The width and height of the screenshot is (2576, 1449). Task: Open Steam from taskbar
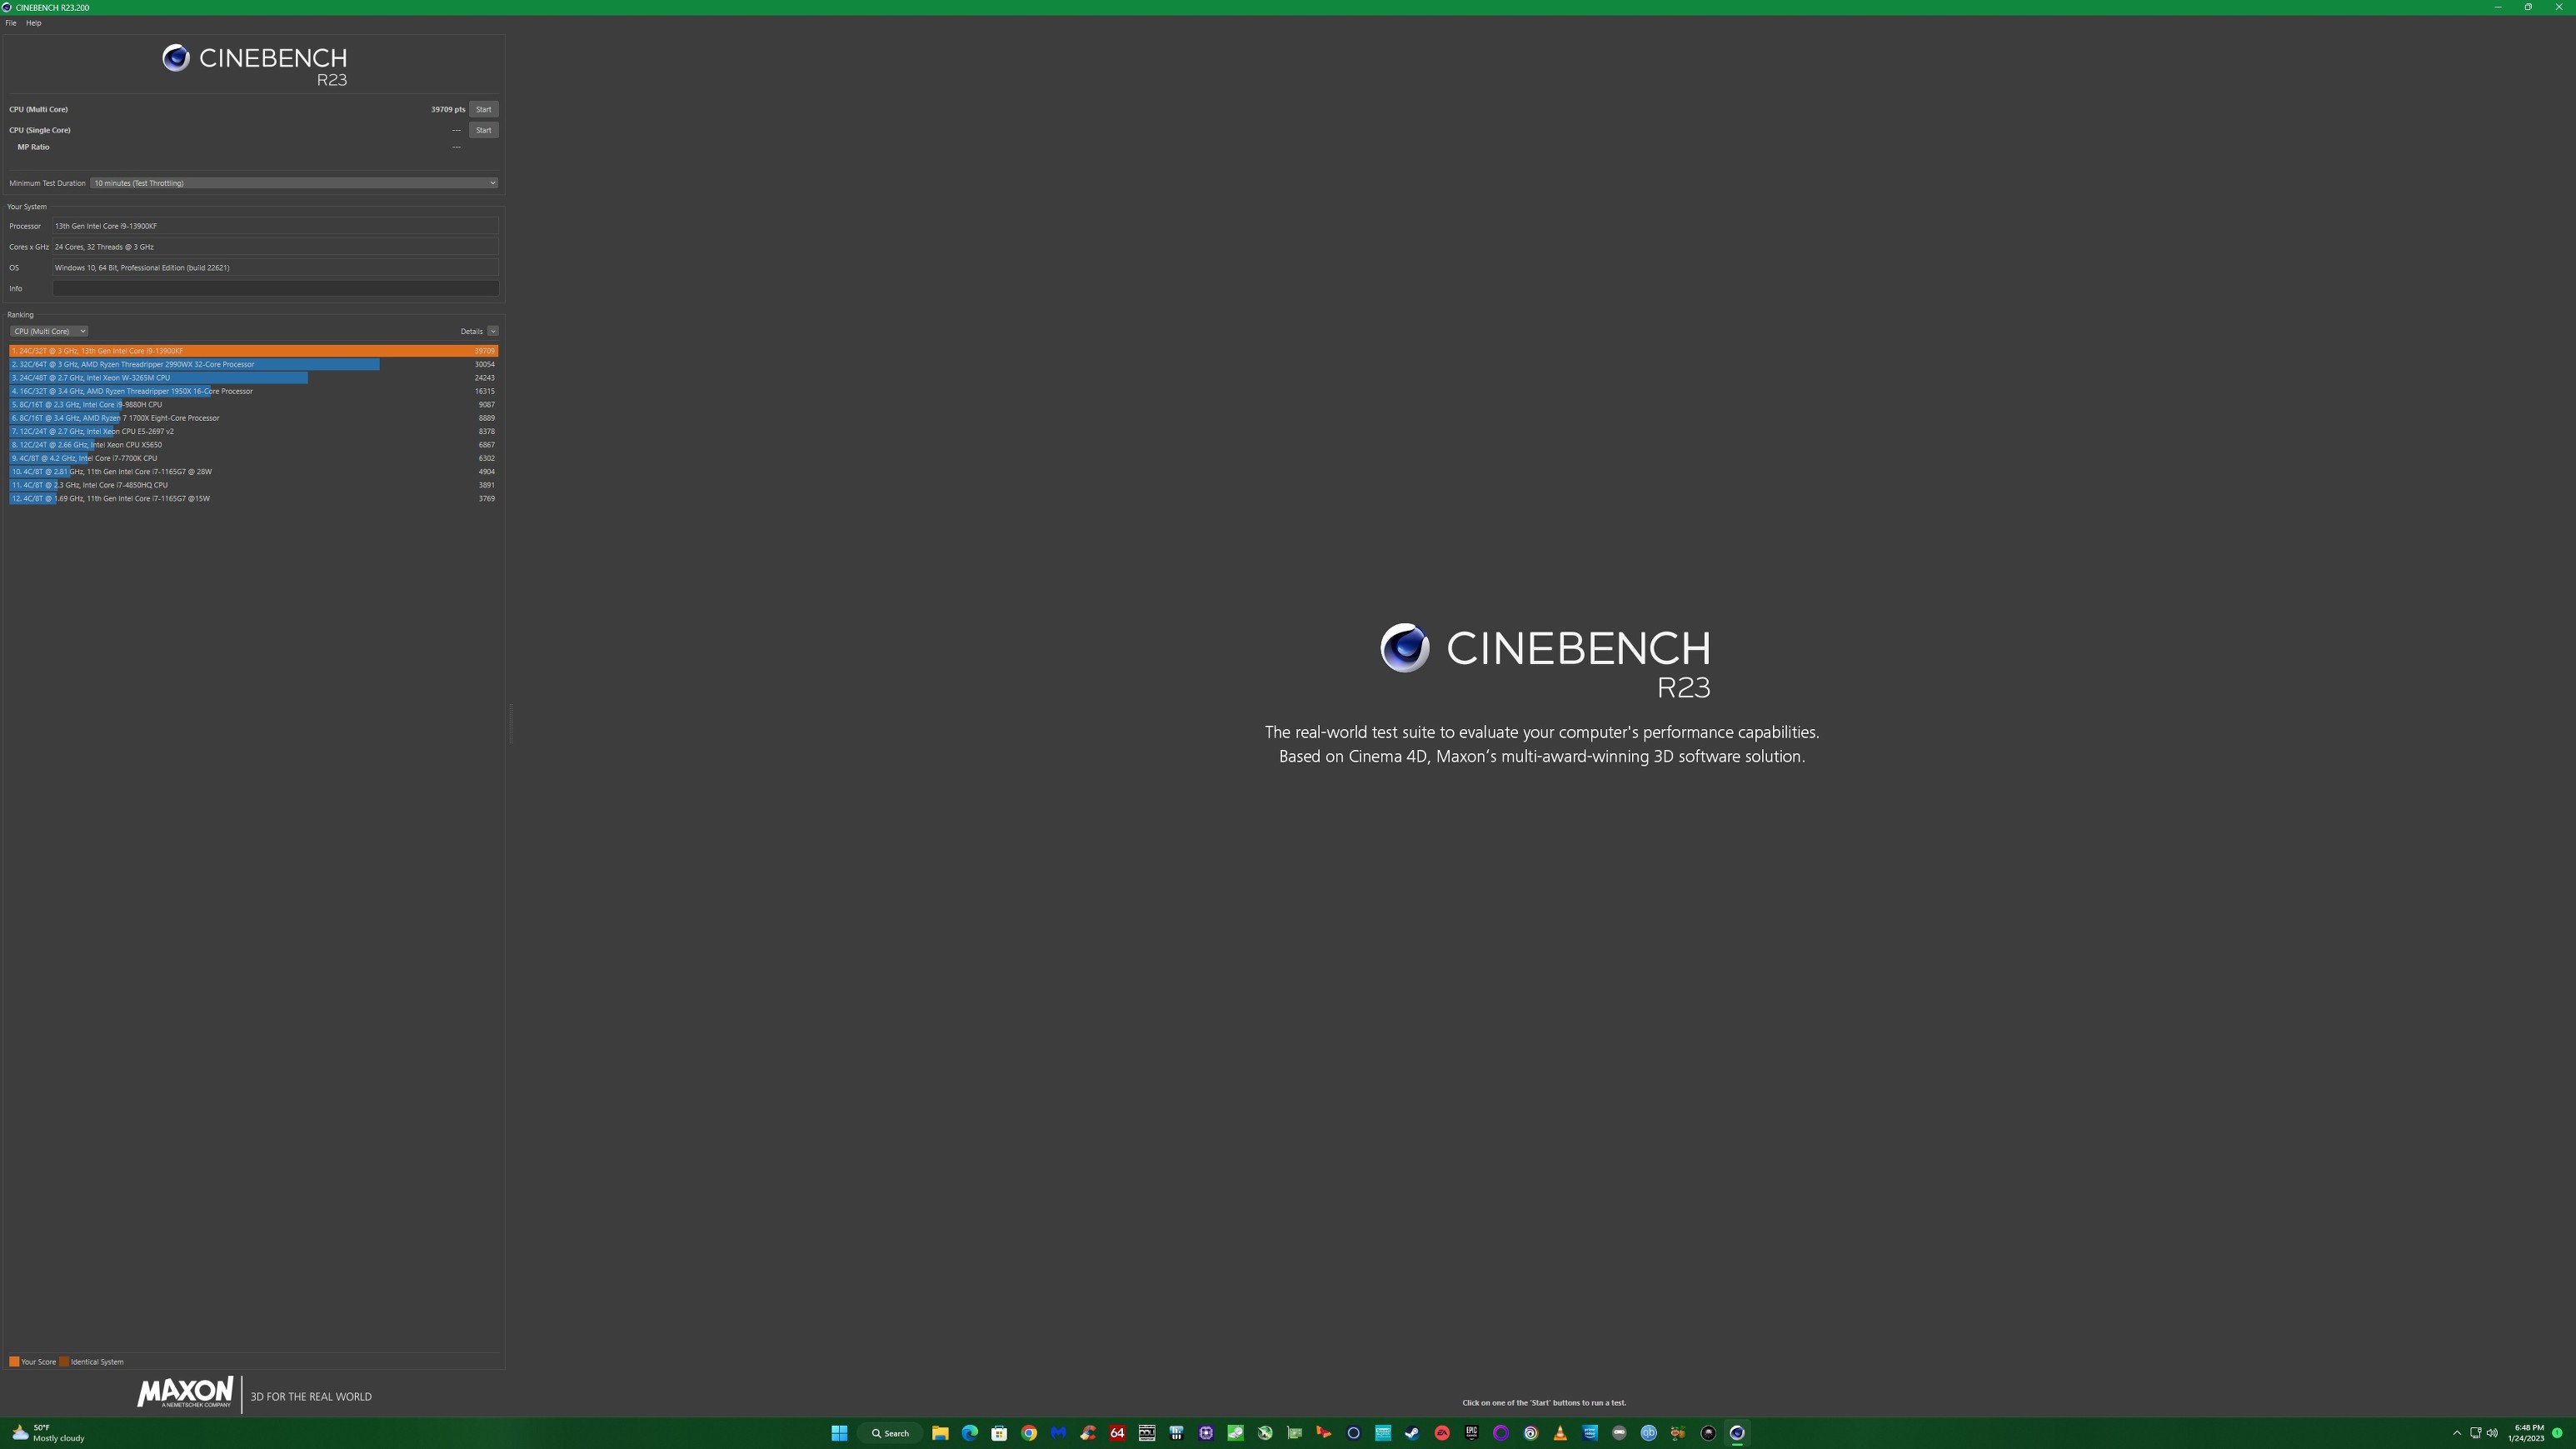point(1412,1433)
